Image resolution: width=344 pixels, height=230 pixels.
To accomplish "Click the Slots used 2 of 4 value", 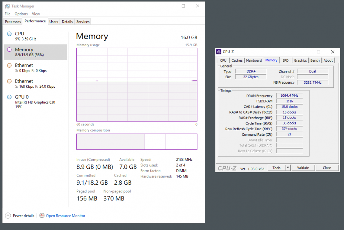I will [x=181, y=165].
